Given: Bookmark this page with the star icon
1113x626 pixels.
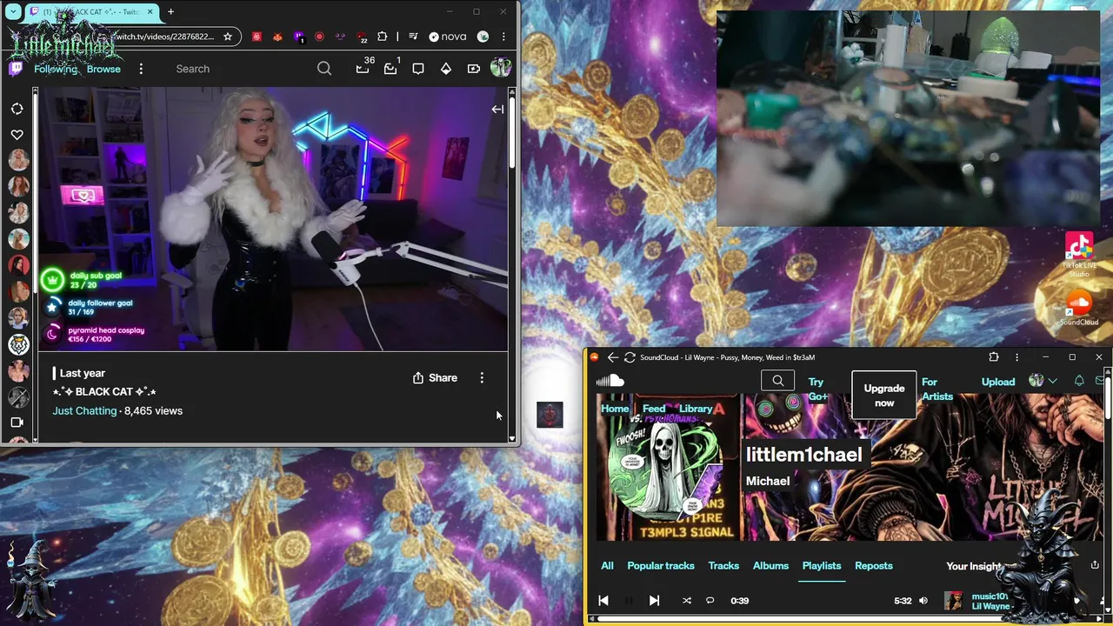Looking at the screenshot, I should (x=228, y=37).
